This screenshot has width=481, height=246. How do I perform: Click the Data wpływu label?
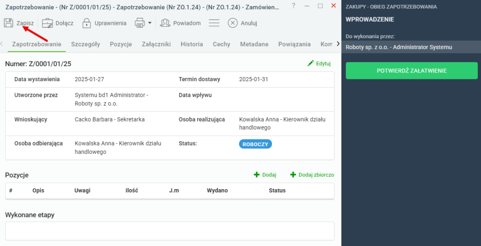tap(195, 95)
